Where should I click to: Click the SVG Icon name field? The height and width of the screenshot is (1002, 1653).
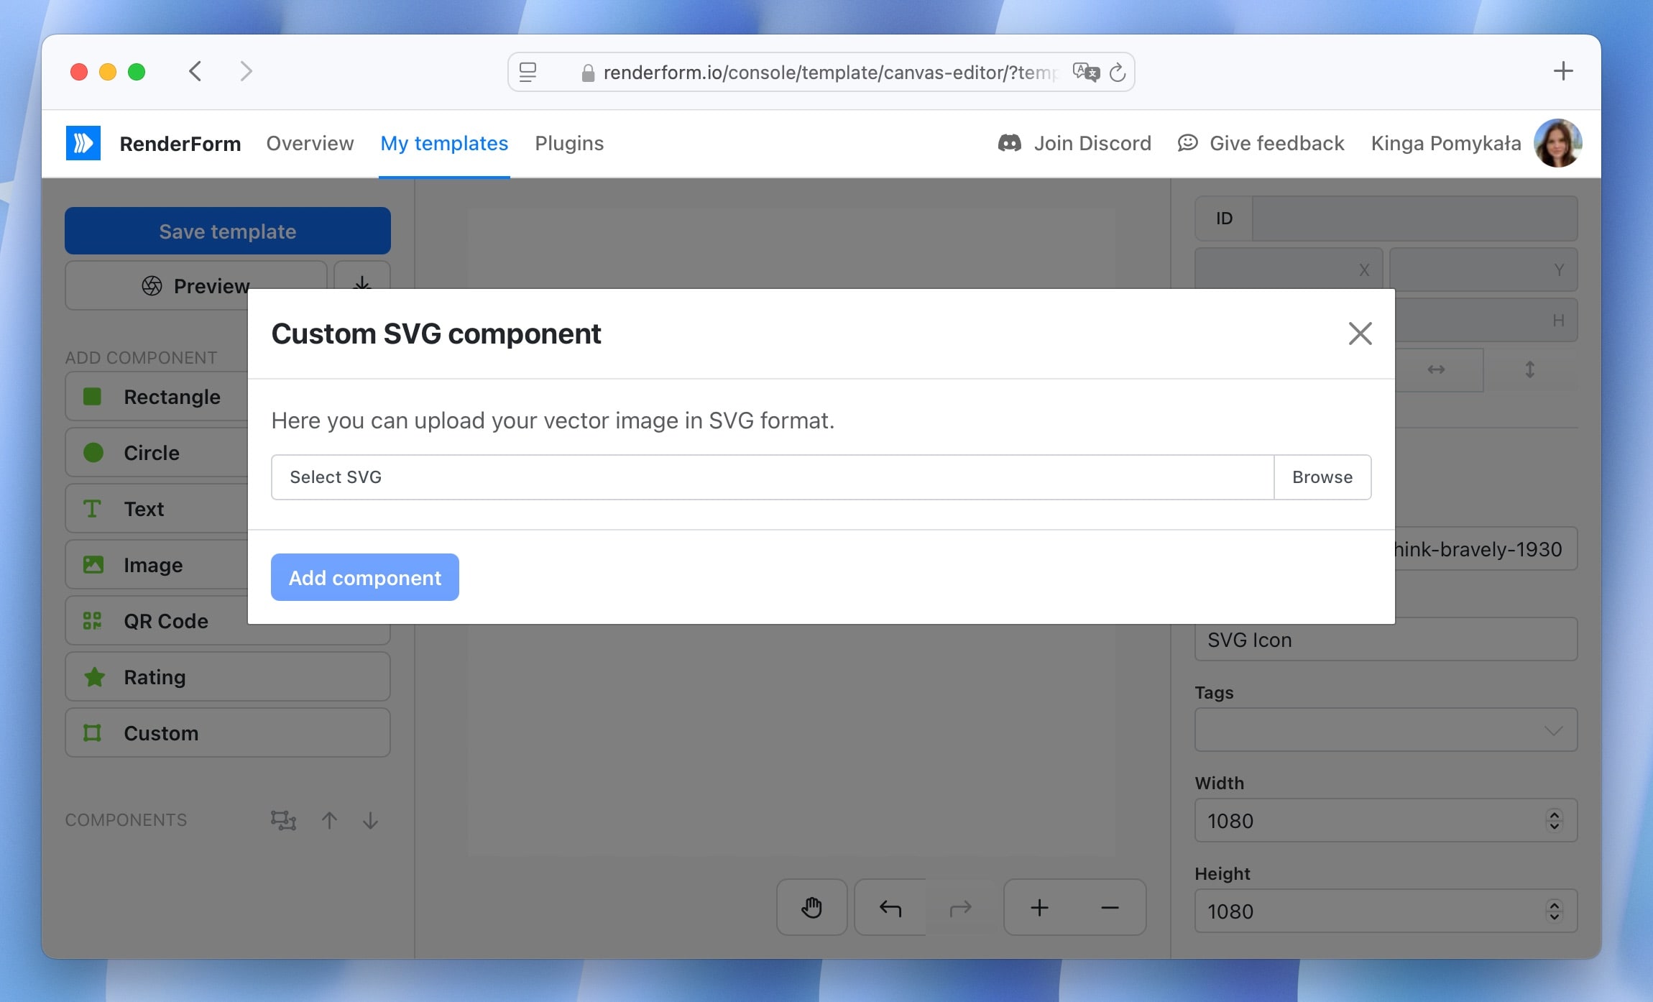tap(1386, 639)
